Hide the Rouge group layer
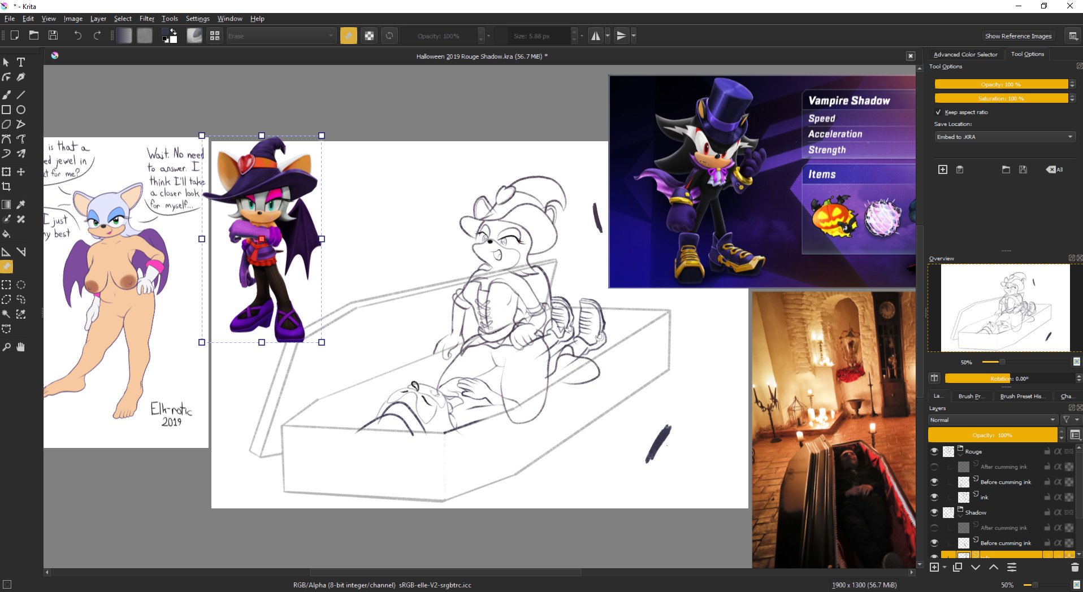 pyautogui.click(x=934, y=451)
